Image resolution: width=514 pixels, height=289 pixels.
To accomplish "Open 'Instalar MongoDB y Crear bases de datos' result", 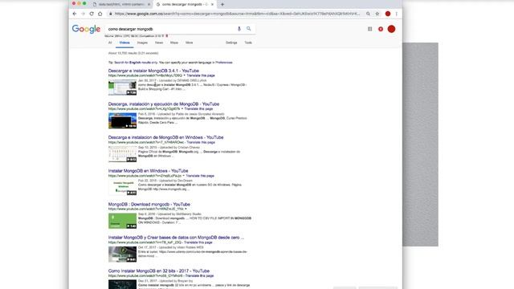I will [x=176, y=238].
